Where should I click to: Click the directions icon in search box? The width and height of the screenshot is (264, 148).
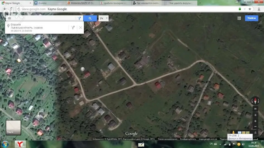[x=79, y=18]
